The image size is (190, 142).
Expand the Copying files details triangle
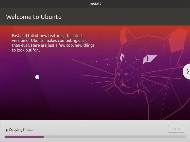[x=7, y=130]
